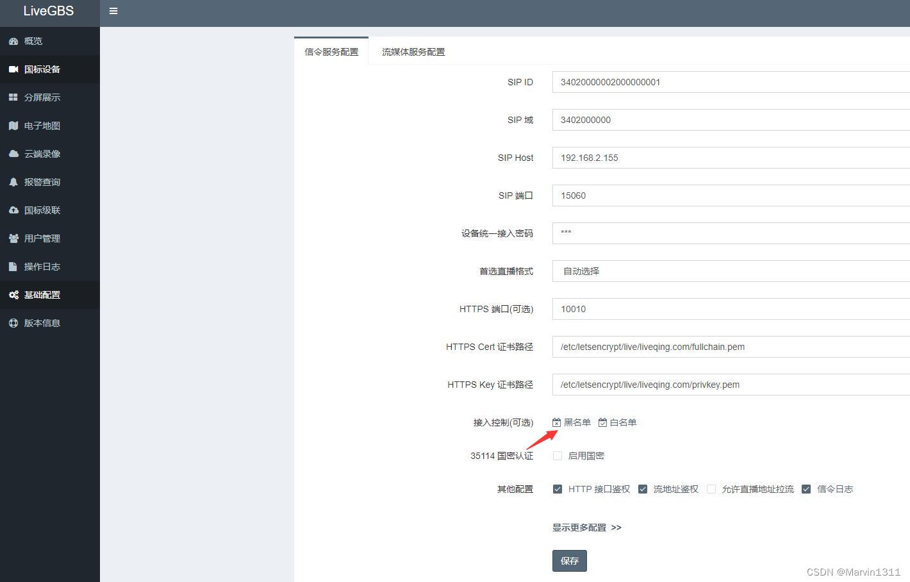Click the gears icon beside 基础配置
Image resolution: width=910 pixels, height=582 pixels.
click(x=13, y=295)
